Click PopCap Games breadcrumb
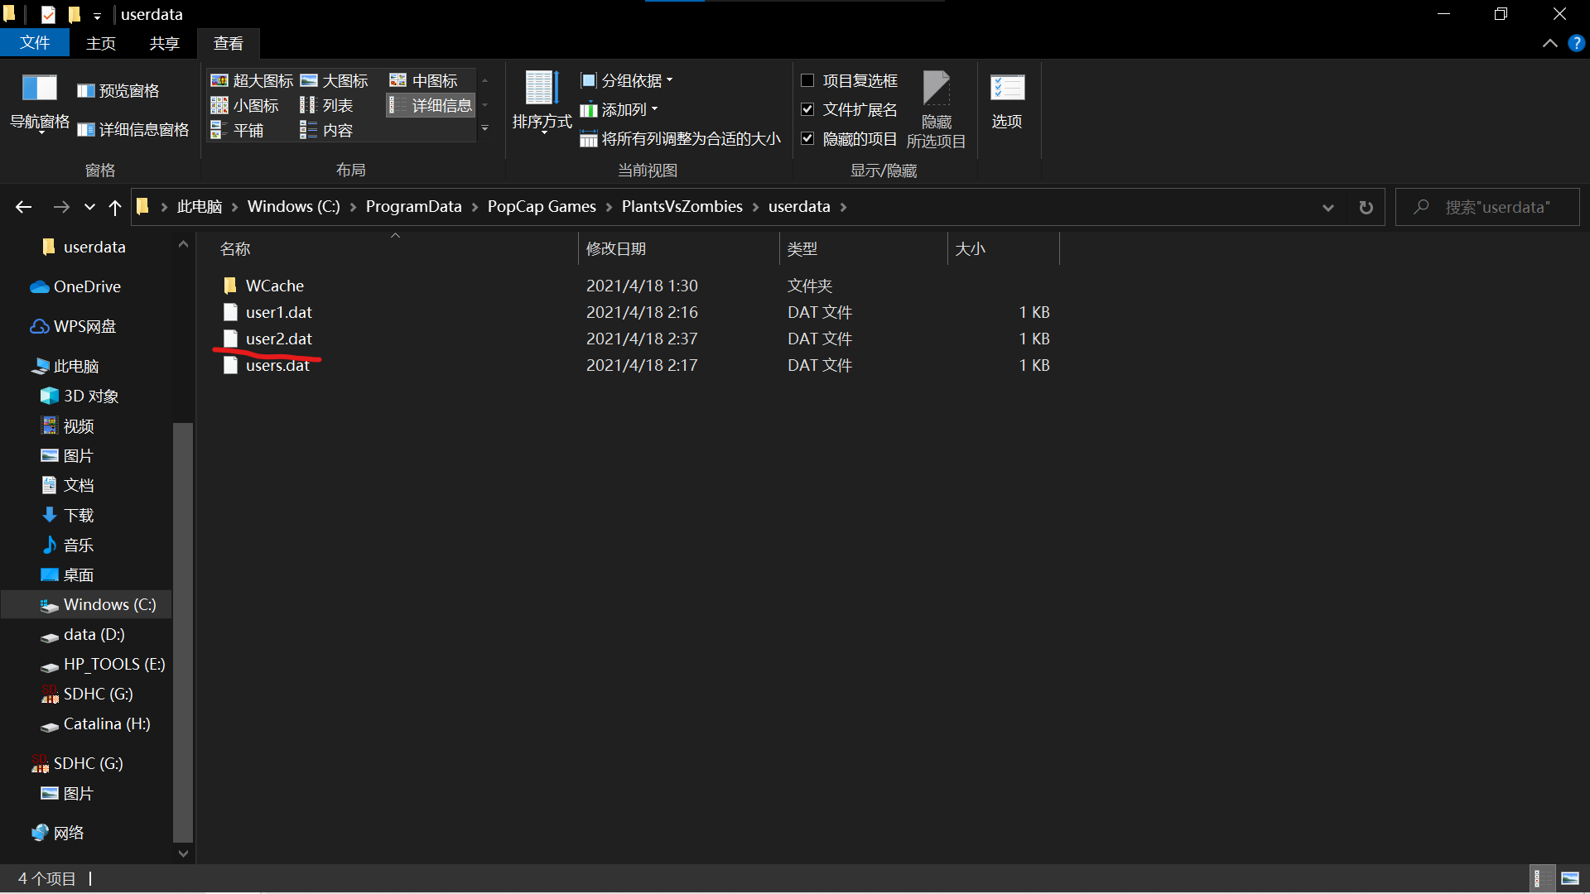The width and height of the screenshot is (1590, 894). (542, 207)
